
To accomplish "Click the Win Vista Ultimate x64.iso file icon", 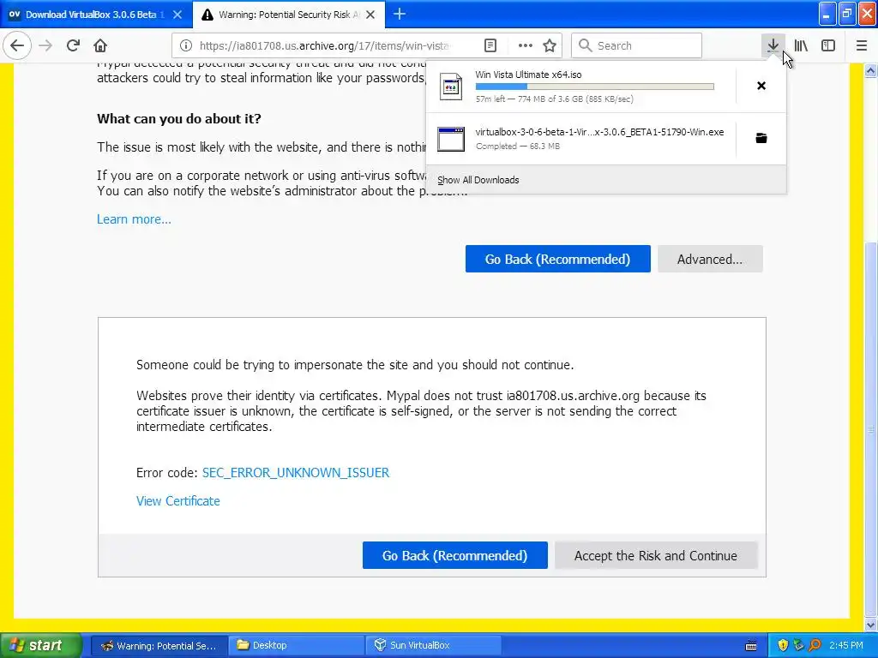I will click(x=451, y=87).
